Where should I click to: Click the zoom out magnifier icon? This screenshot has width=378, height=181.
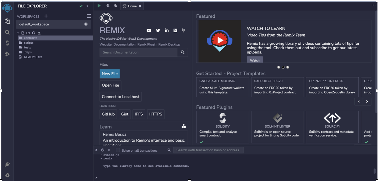[x=108, y=6]
